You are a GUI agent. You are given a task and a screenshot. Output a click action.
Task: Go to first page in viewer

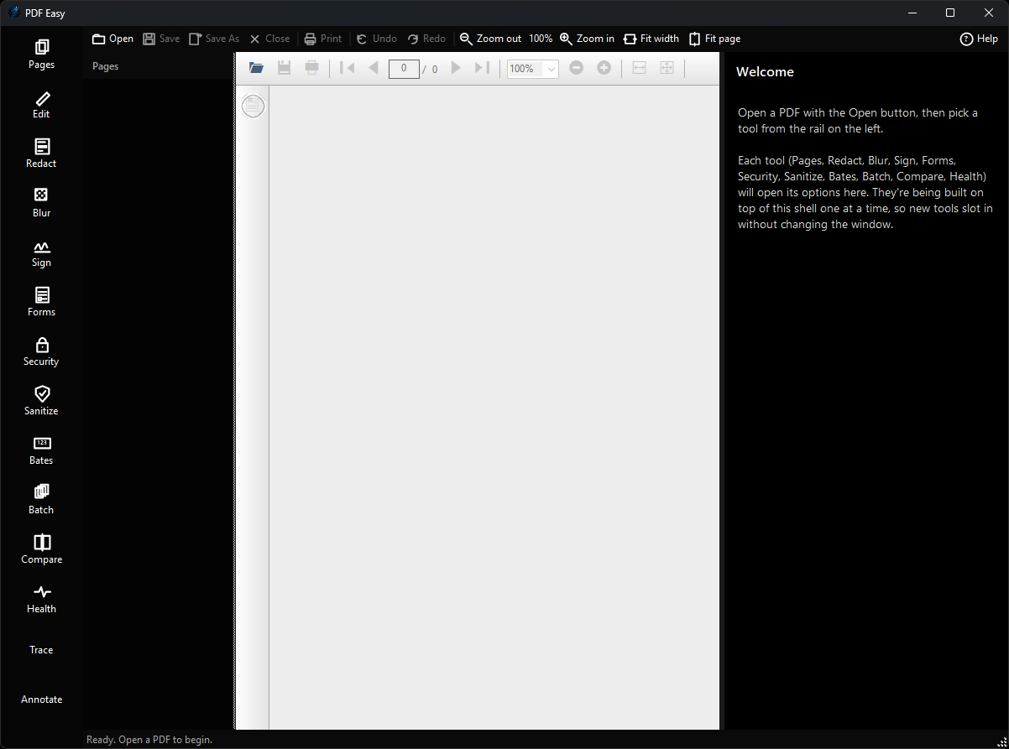click(x=348, y=68)
